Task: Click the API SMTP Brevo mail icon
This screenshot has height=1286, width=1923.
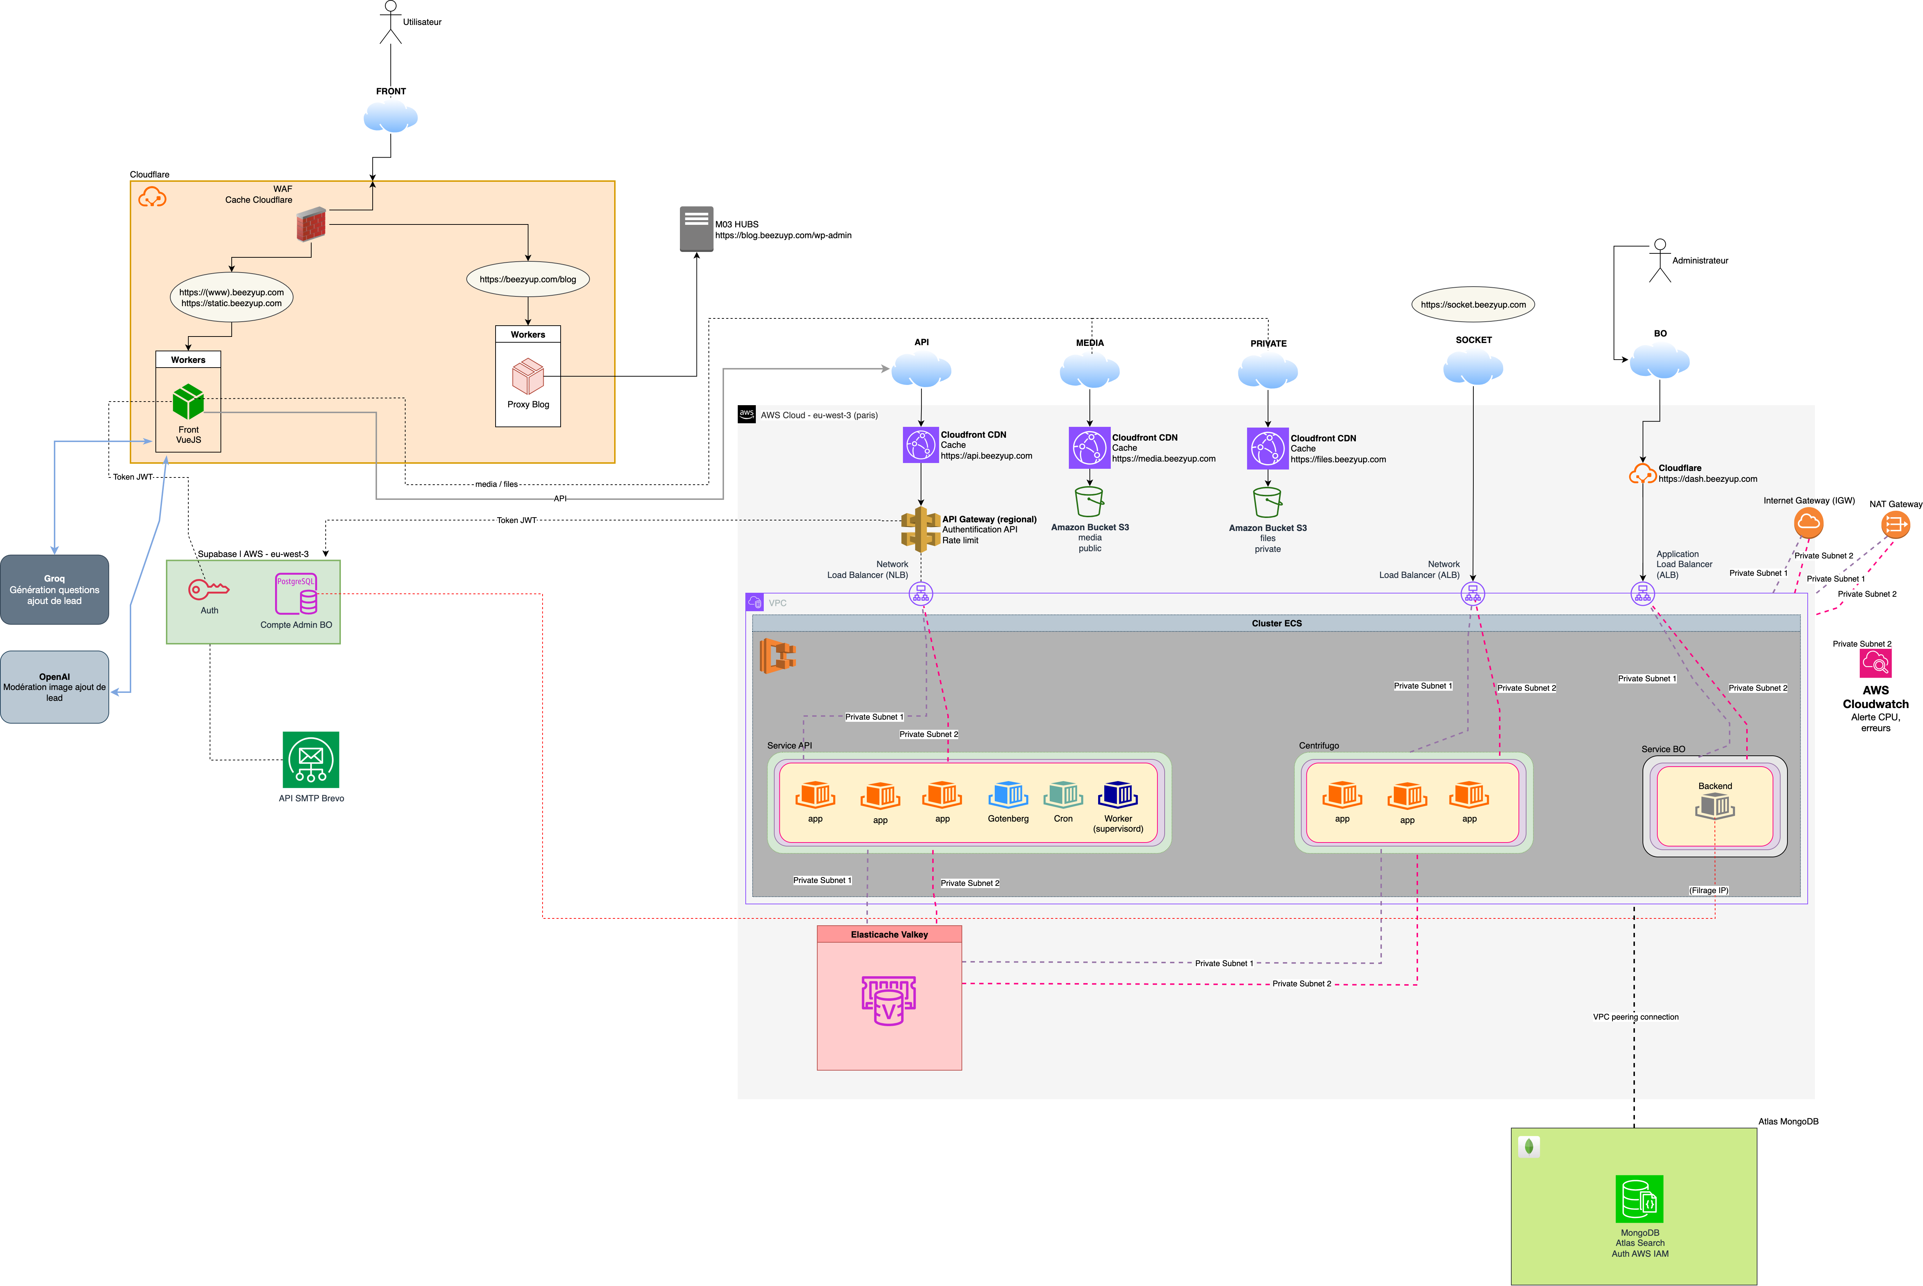Action: pos(311,759)
